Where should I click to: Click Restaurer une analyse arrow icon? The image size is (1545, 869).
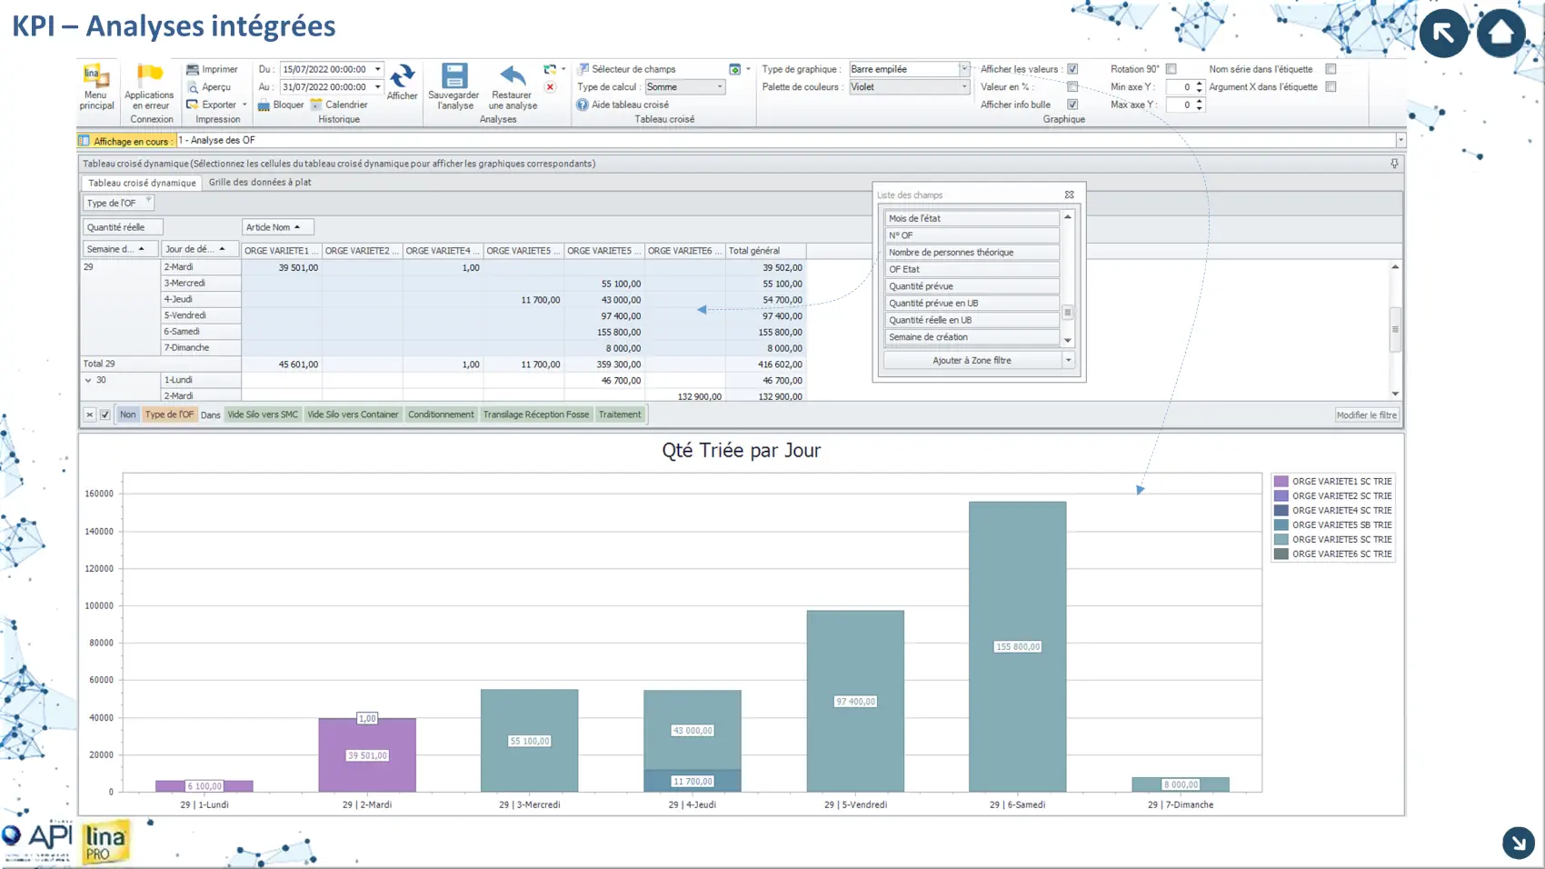click(513, 75)
